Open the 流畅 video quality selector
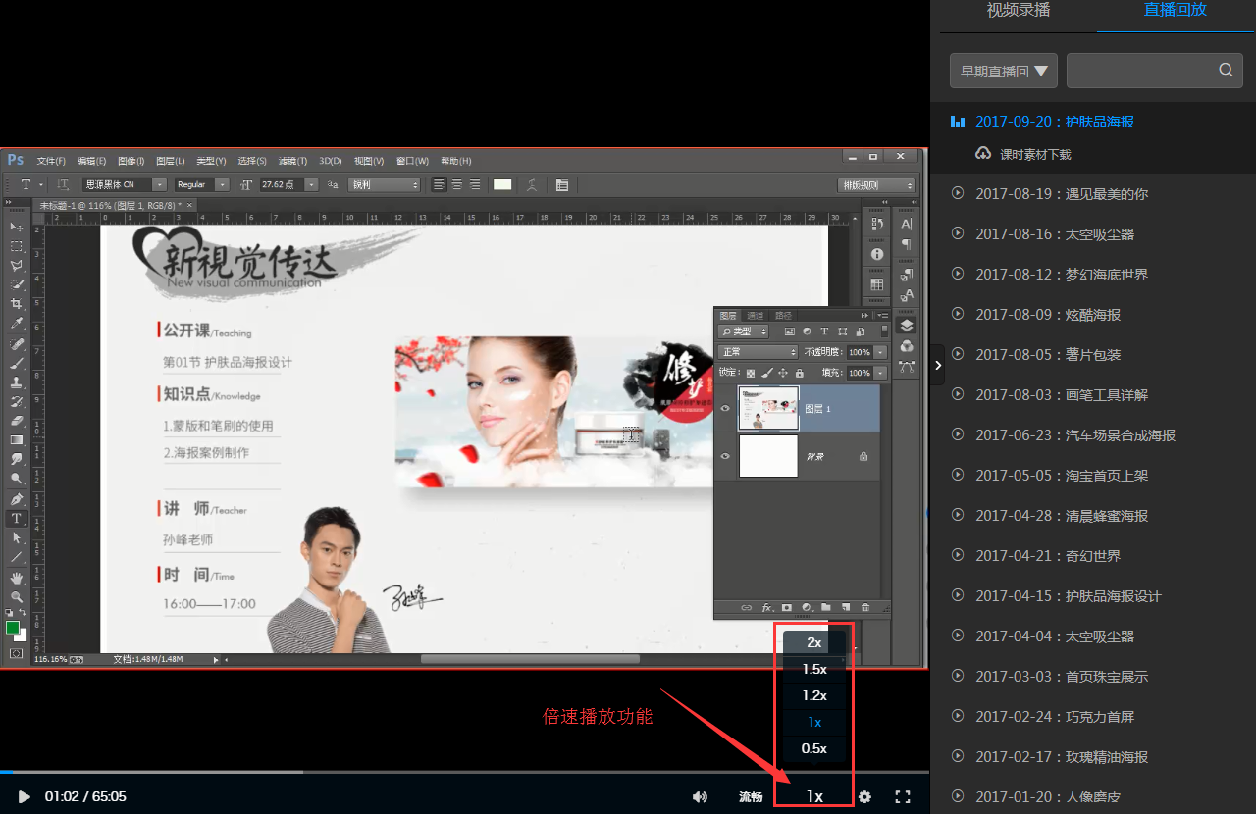This screenshot has width=1256, height=814. pyautogui.click(x=751, y=797)
